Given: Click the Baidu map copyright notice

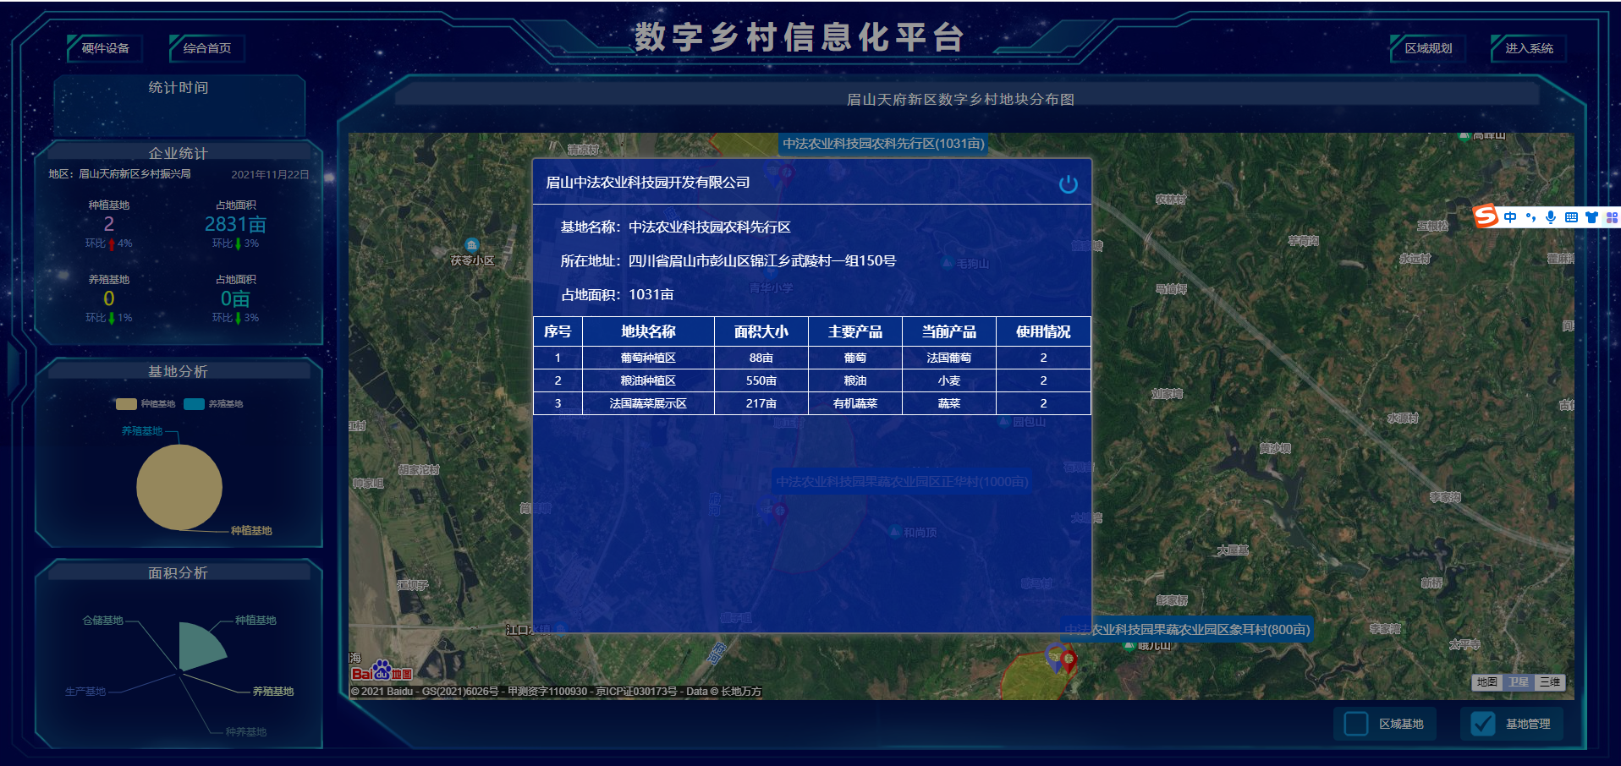Looking at the screenshot, I should tap(556, 692).
